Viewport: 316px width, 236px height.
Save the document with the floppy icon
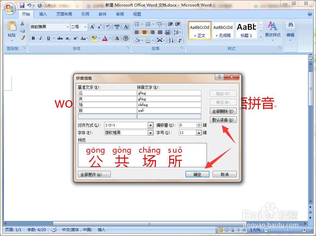(x=22, y=6)
